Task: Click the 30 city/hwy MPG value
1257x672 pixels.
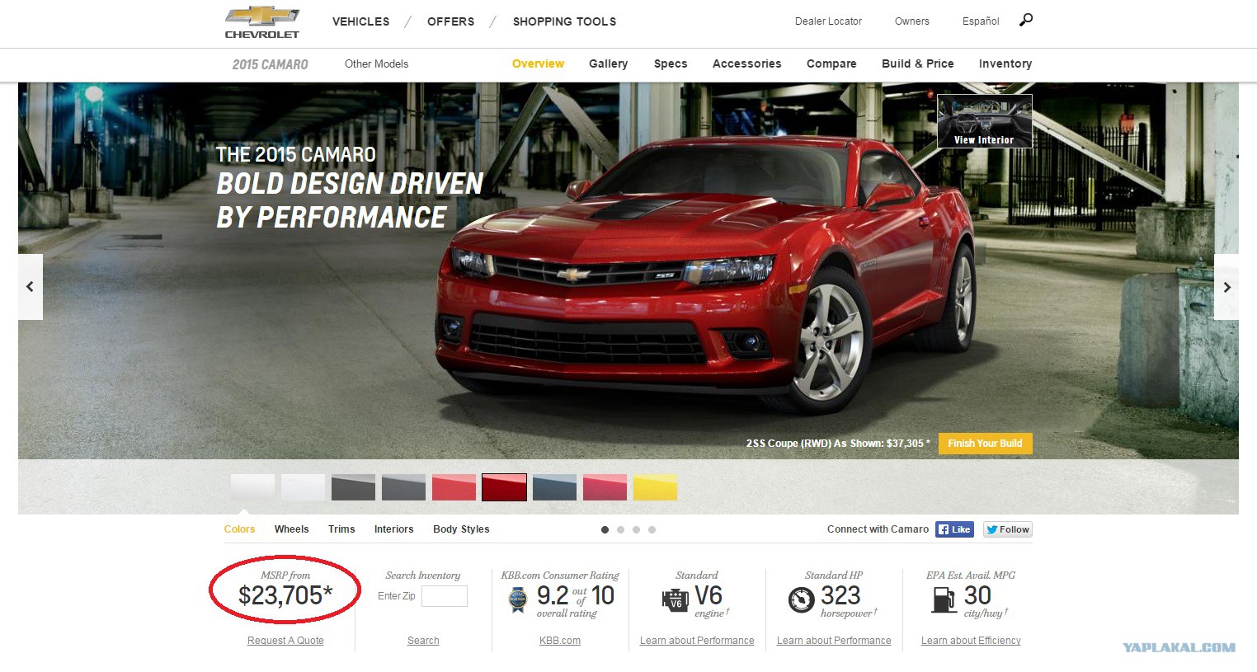Action: (977, 595)
